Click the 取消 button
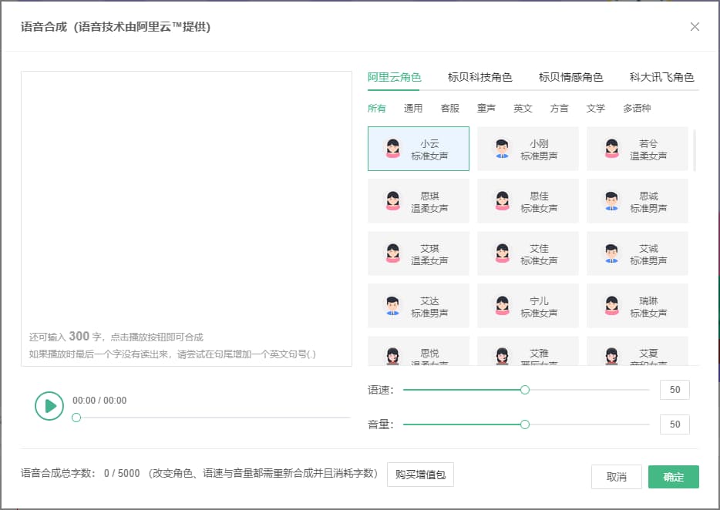This screenshot has width=720, height=510. point(616,477)
